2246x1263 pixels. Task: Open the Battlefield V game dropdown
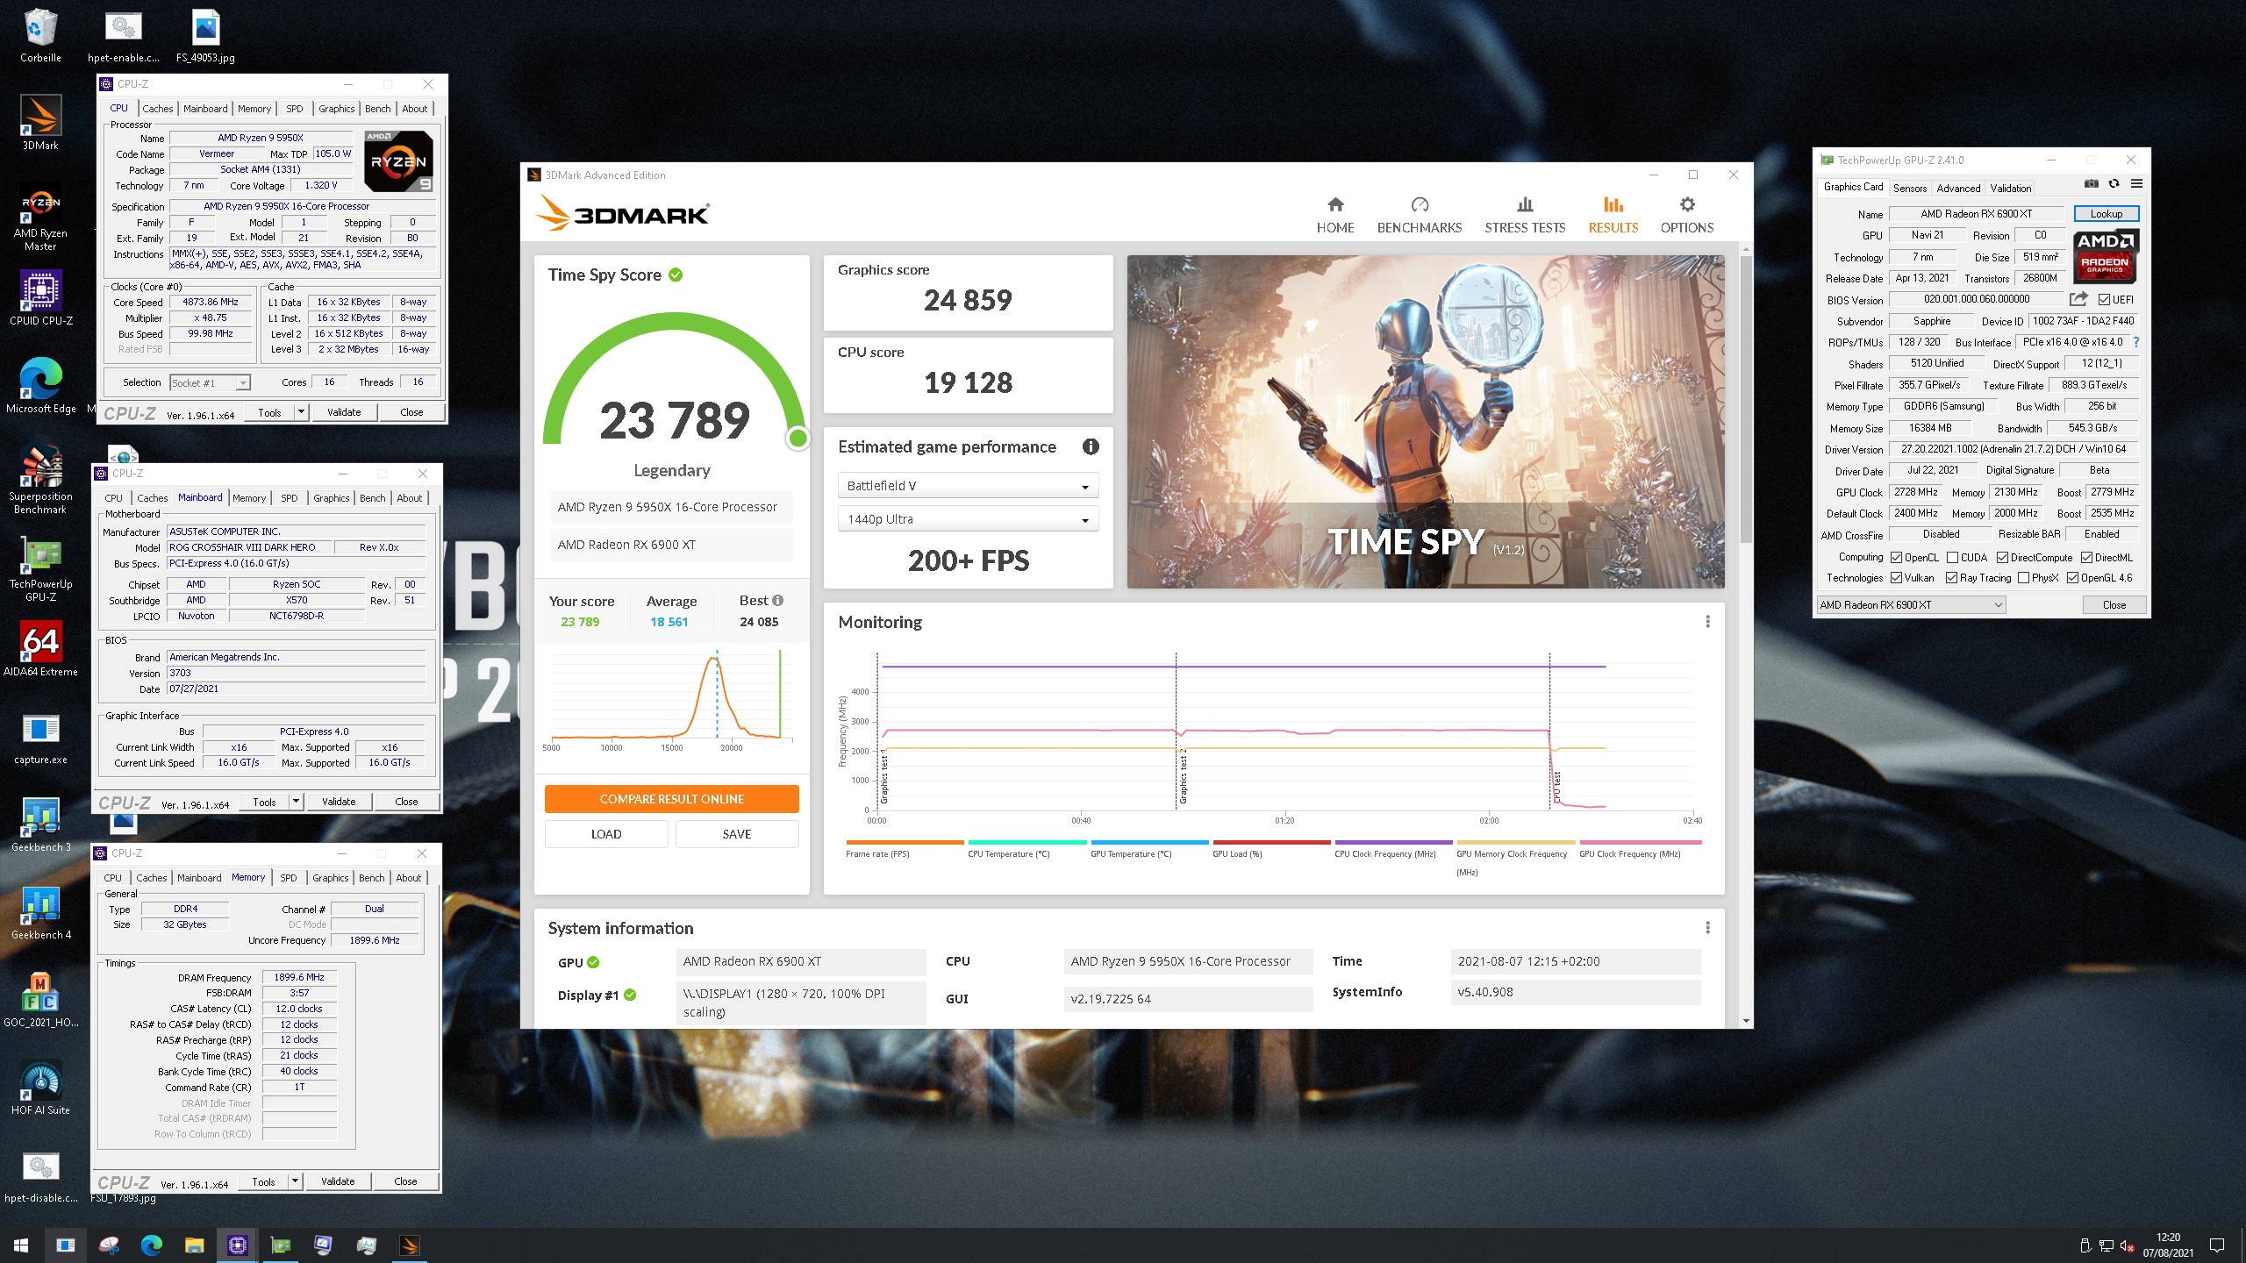click(968, 486)
